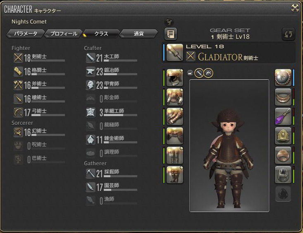Image resolution: width=303 pixels, height=233 pixels.
Task: Switch to the パラメータ tab
Action: (x=26, y=34)
